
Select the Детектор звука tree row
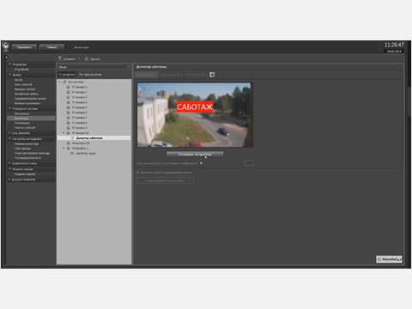(94, 154)
